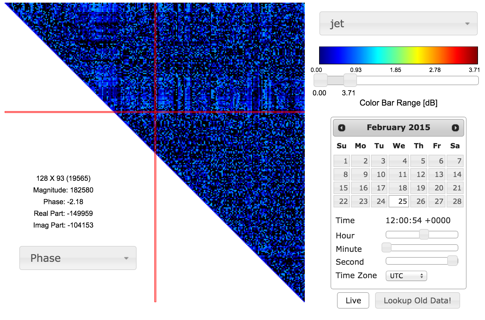Click the jet color bar gradient
The height and width of the screenshot is (320, 485).
coord(398,55)
